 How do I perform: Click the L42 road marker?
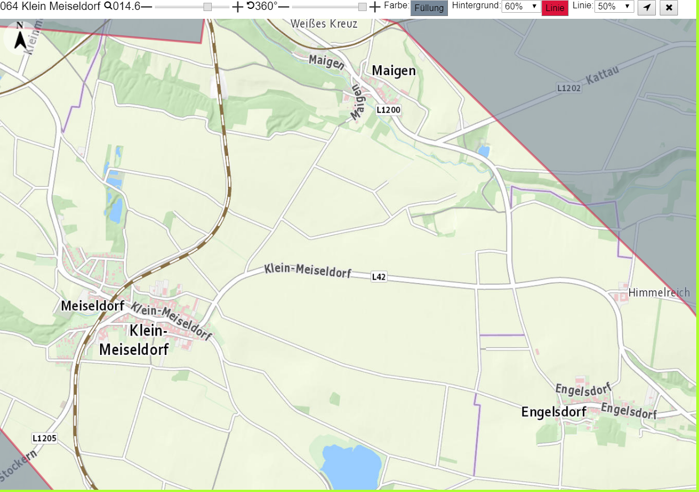tap(379, 276)
